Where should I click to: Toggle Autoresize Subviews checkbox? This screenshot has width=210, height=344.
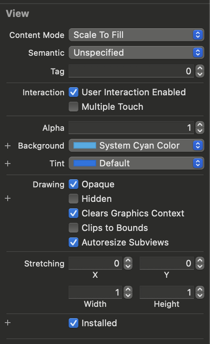click(x=73, y=242)
